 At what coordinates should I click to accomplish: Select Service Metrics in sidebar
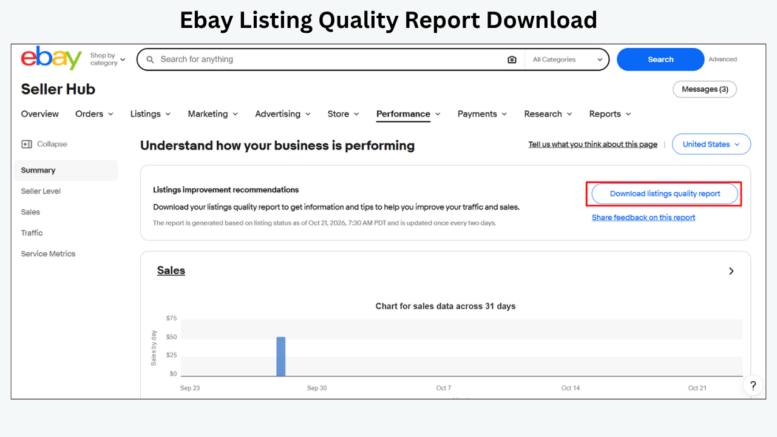click(48, 254)
